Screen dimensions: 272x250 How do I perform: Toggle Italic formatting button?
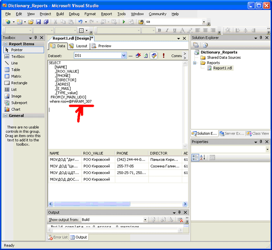click(x=167, y=30)
